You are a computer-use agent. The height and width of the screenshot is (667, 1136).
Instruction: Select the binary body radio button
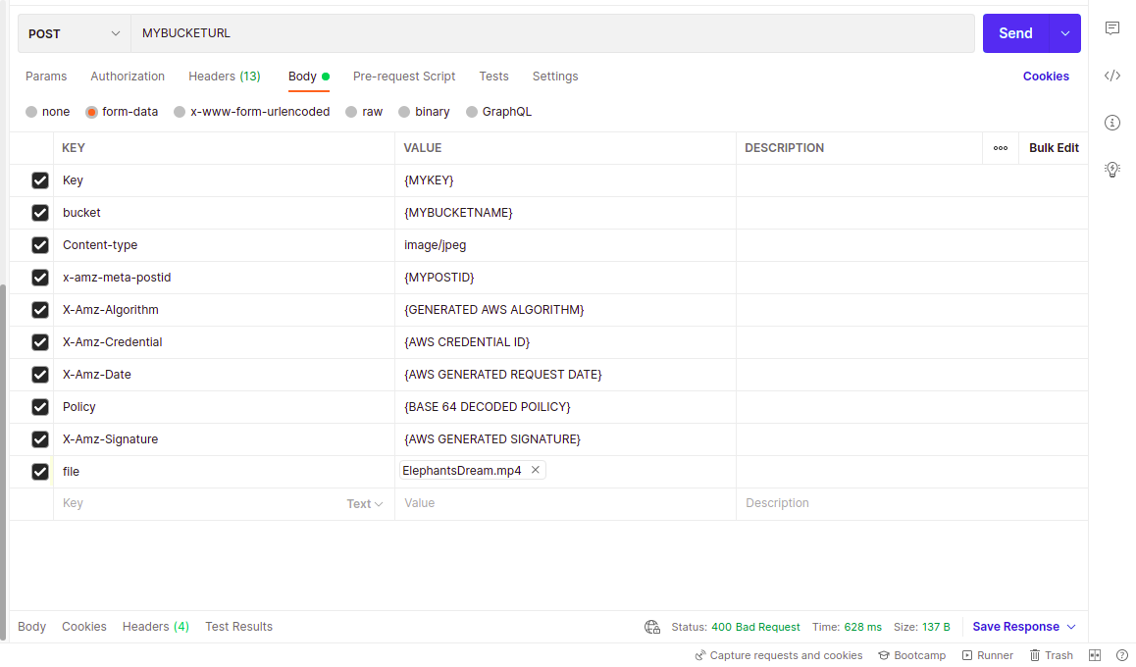tap(404, 112)
